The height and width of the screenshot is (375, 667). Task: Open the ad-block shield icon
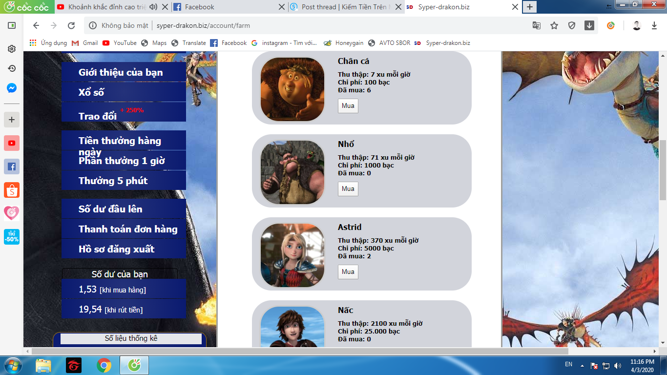pos(572,25)
